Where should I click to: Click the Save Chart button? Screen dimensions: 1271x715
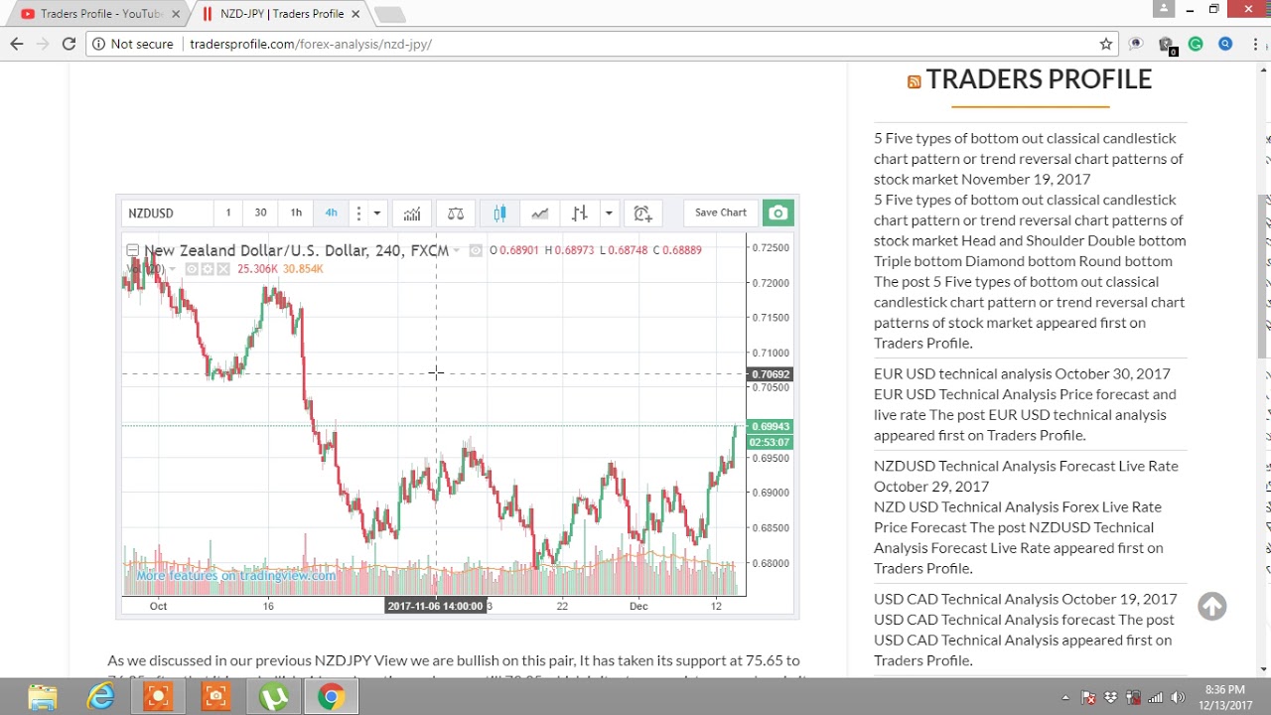click(x=721, y=213)
